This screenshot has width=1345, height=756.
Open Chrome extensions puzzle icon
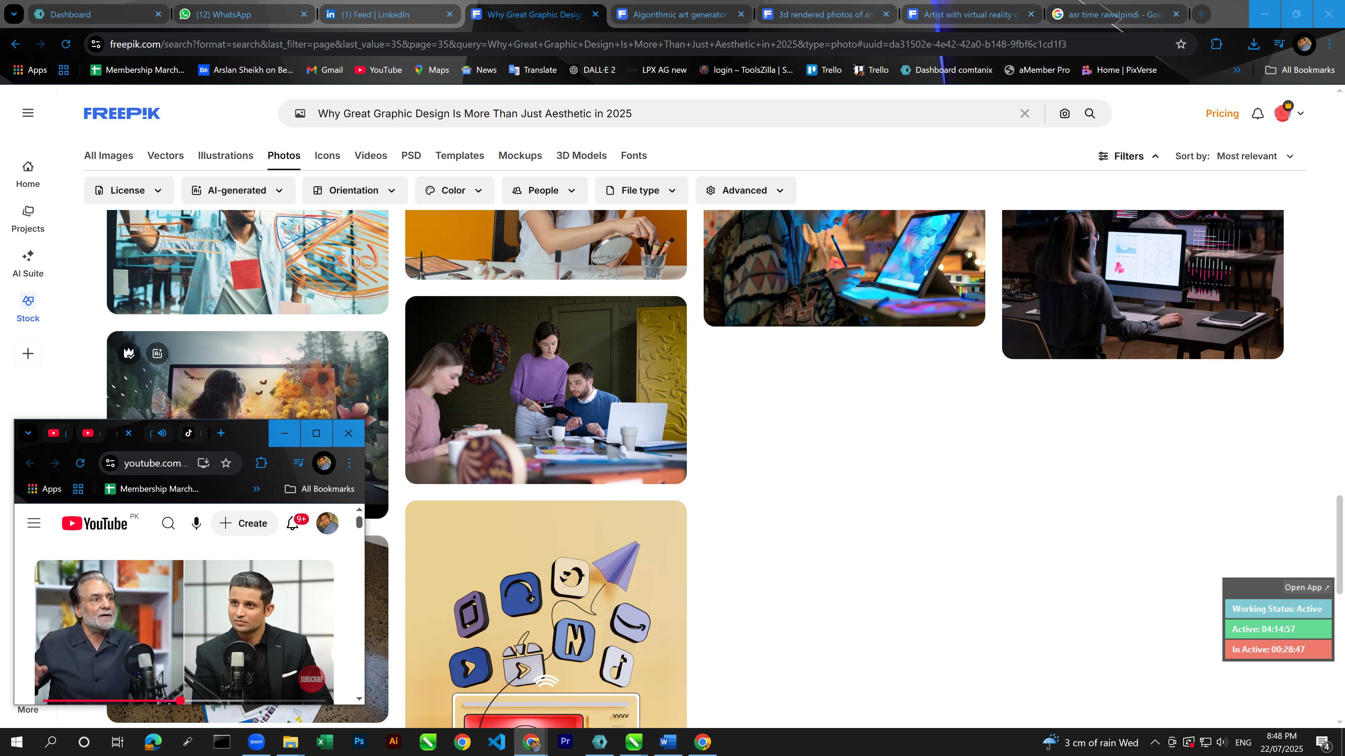[1216, 44]
